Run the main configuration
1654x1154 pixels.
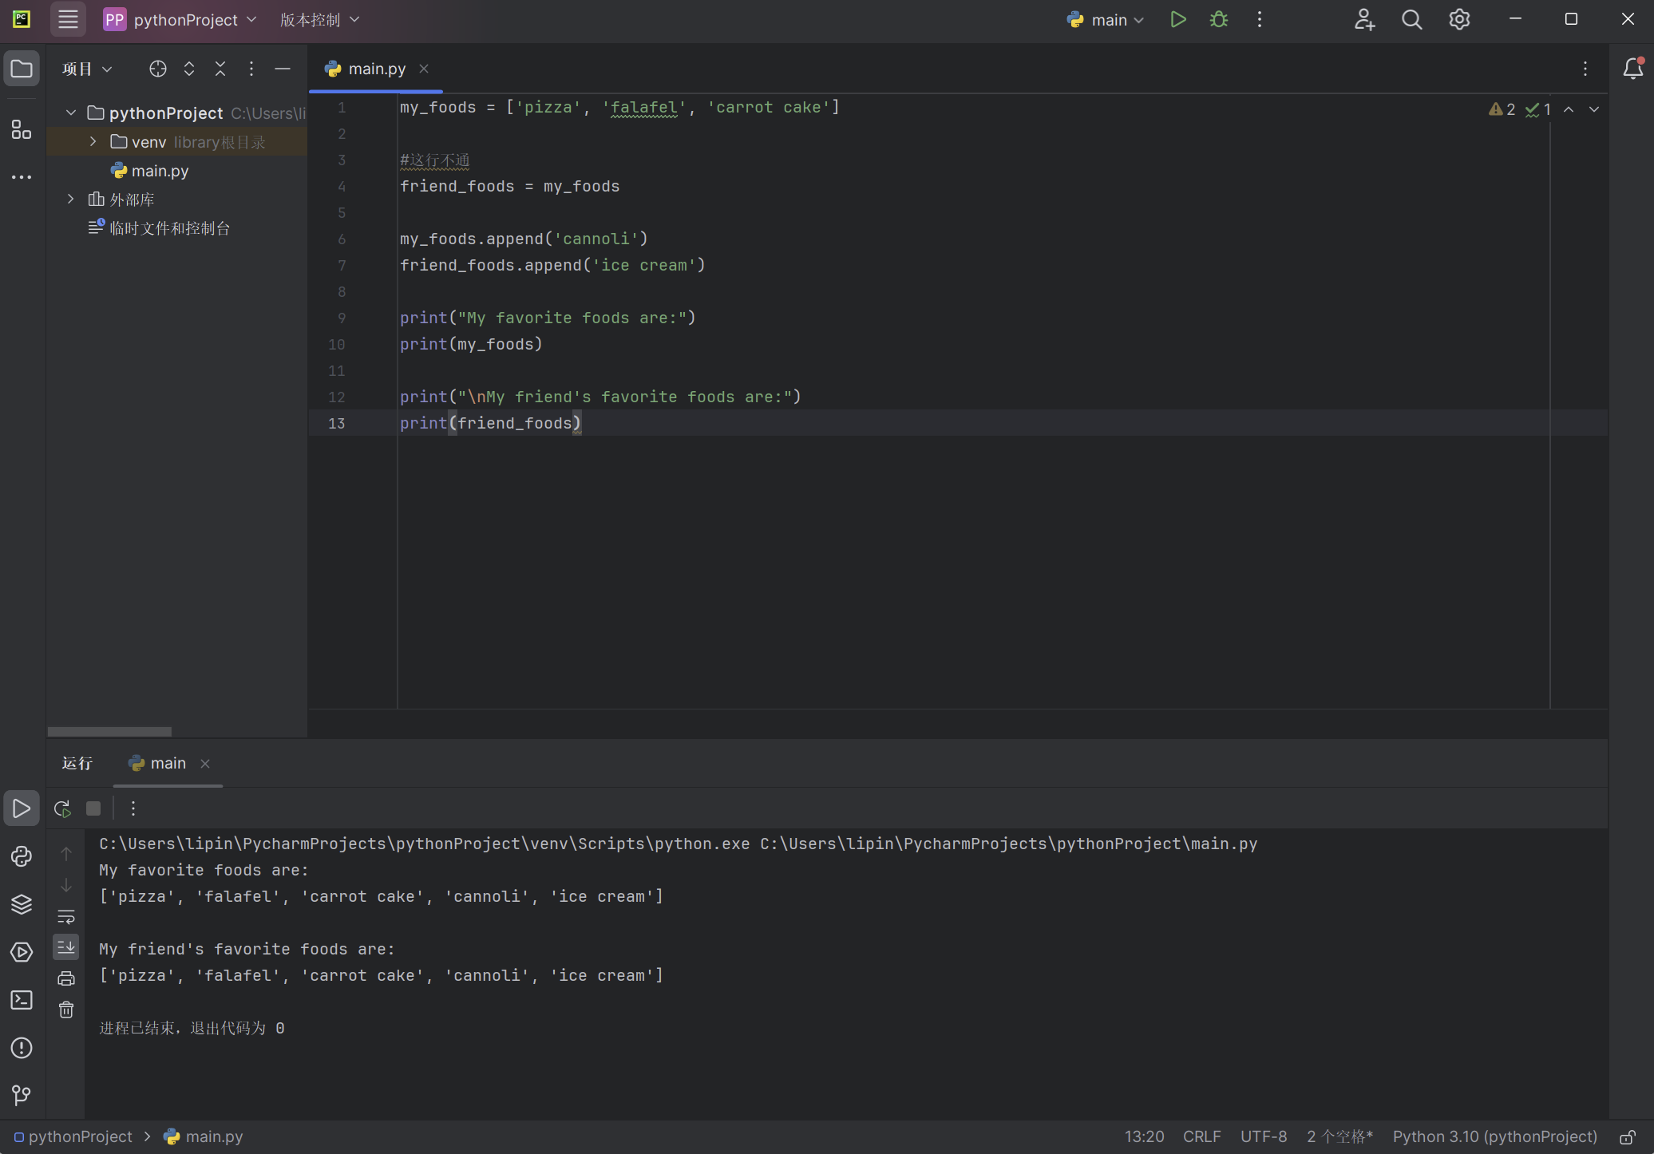(1177, 19)
